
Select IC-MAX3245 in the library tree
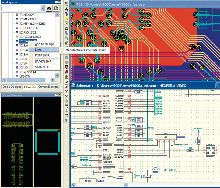[28, 19]
